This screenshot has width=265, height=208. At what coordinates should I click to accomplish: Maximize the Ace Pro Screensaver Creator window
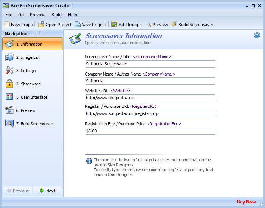coord(253,6)
